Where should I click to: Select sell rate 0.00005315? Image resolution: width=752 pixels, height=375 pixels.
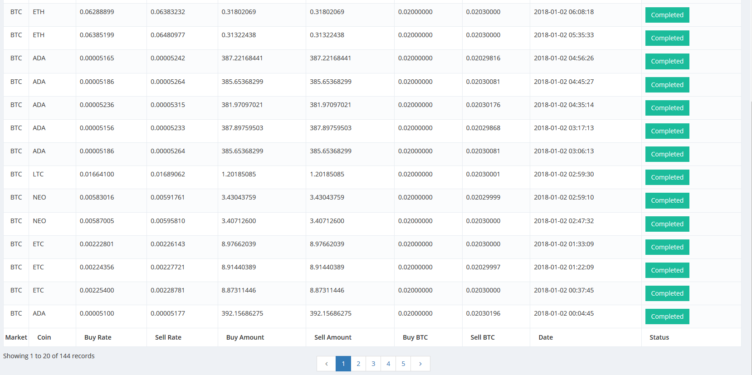(x=168, y=105)
